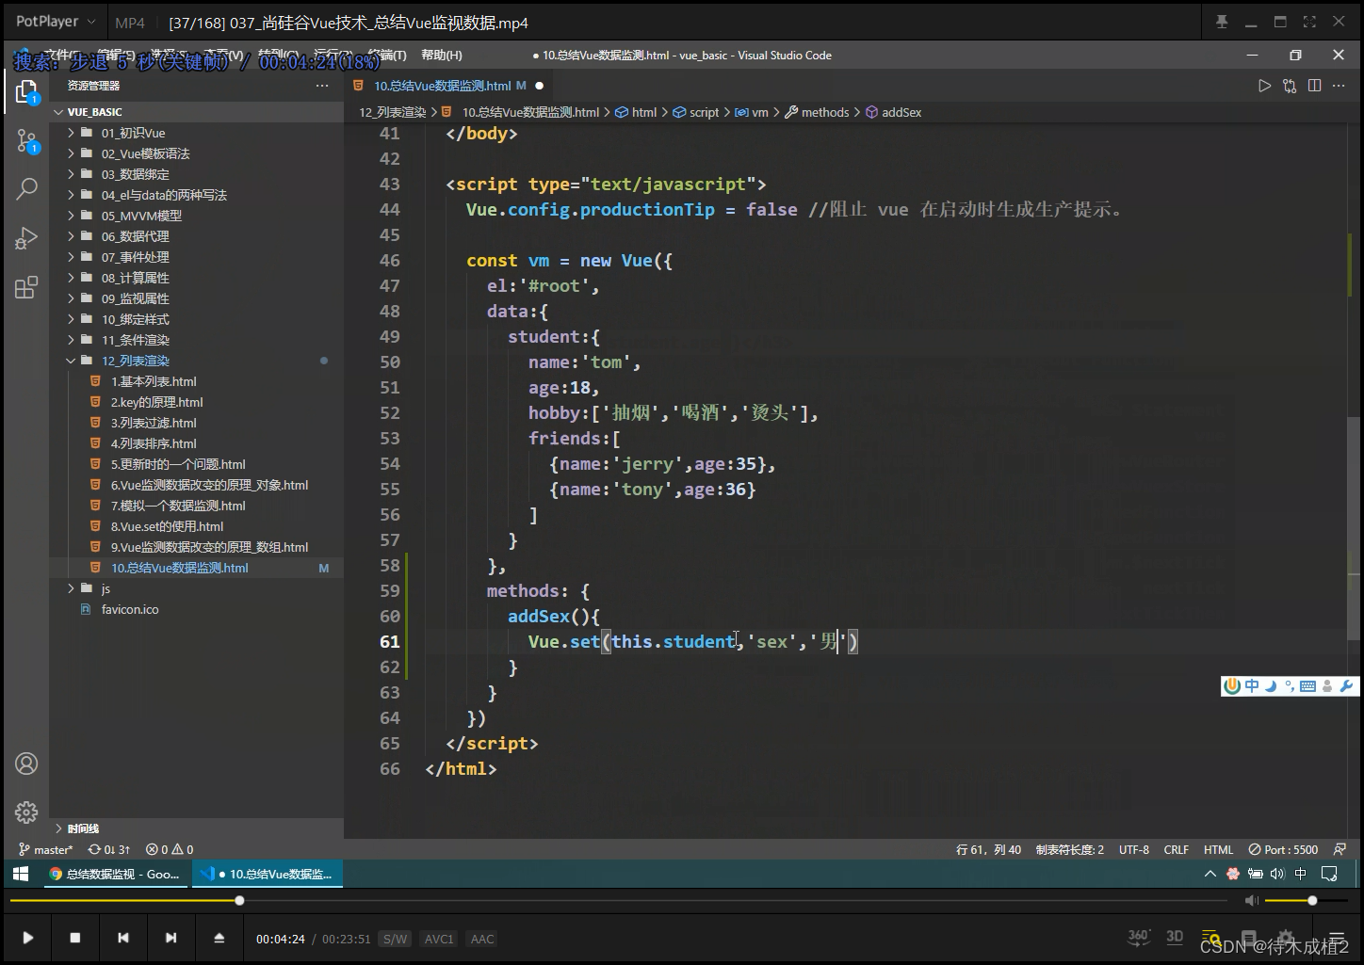Open the 帮助(H) menu

tap(442, 55)
